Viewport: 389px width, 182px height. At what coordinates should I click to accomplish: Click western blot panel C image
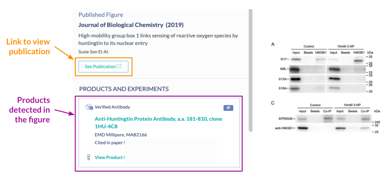pos(325,120)
